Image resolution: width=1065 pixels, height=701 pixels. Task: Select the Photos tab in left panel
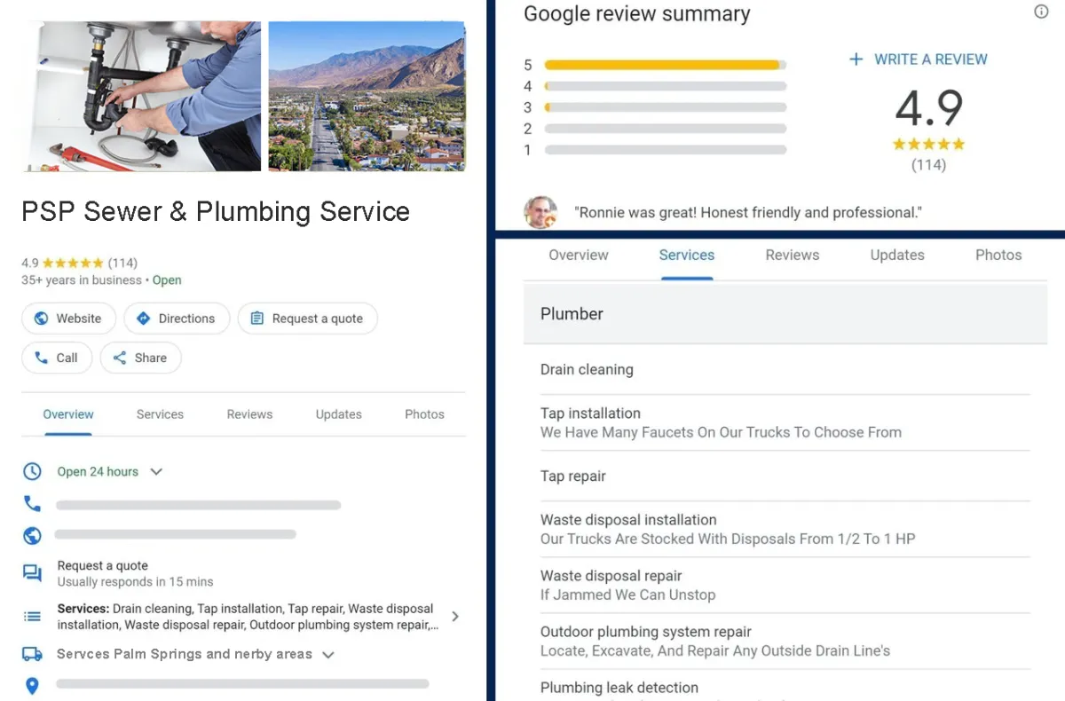(424, 414)
